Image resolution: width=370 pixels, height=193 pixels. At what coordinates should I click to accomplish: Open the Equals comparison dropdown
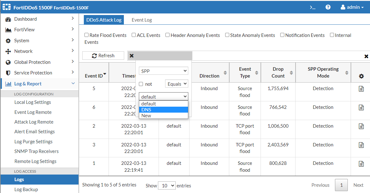click(x=177, y=84)
